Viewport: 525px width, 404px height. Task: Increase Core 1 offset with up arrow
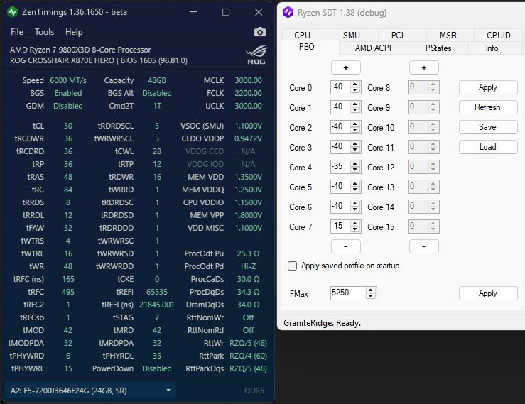(355, 104)
